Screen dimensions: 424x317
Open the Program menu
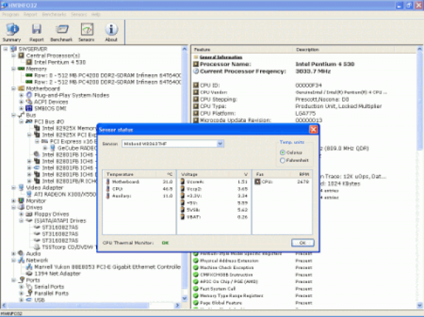tap(11, 15)
